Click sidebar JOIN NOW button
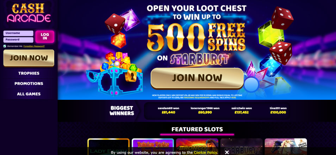This screenshot has height=155, width=336. coord(29,58)
